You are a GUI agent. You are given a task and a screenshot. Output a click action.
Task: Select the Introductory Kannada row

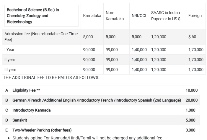[x=32, y=110]
